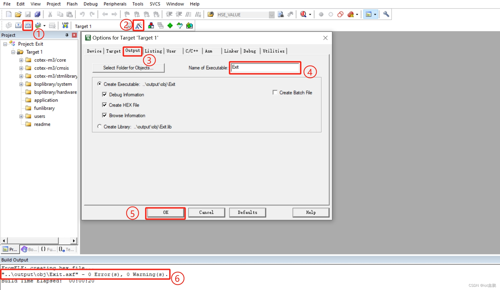Image resolution: width=500 pixels, height=290 pixels.
Task: Click the Project window view icon
Action: pos(368,14)
